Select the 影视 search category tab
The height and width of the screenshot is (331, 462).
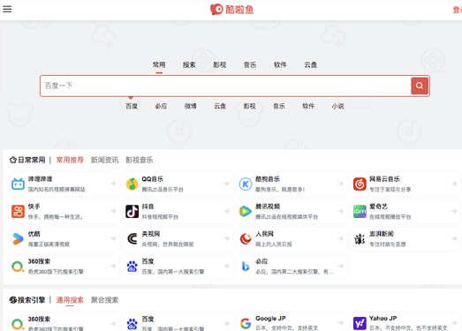(219, 64)
